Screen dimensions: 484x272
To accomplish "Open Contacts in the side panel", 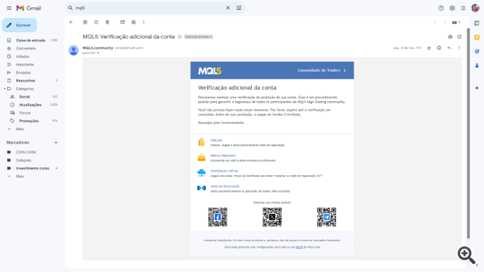I will (x=477, y=66).
